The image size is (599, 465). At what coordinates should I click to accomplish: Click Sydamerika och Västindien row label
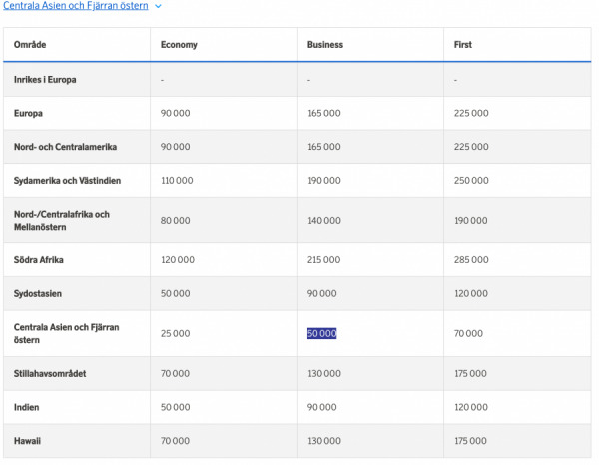[67, 181]
